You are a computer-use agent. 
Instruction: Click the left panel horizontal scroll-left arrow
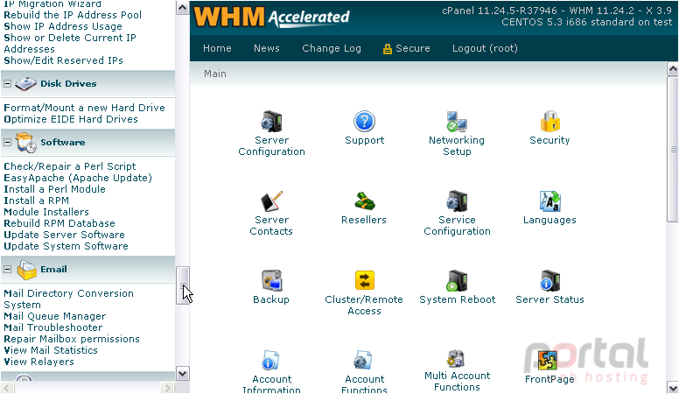click(x=7, y=388)
